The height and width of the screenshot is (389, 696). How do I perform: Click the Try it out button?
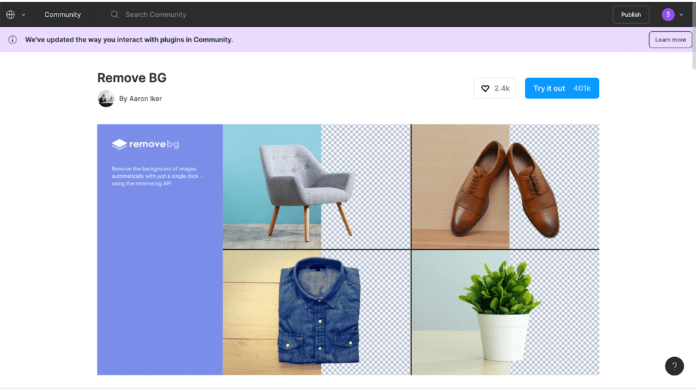click(562, 88)
